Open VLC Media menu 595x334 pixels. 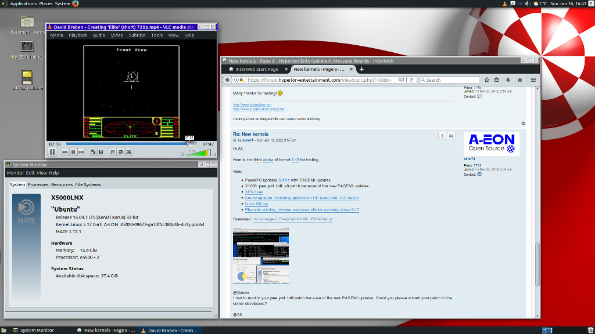click(56, 35)
